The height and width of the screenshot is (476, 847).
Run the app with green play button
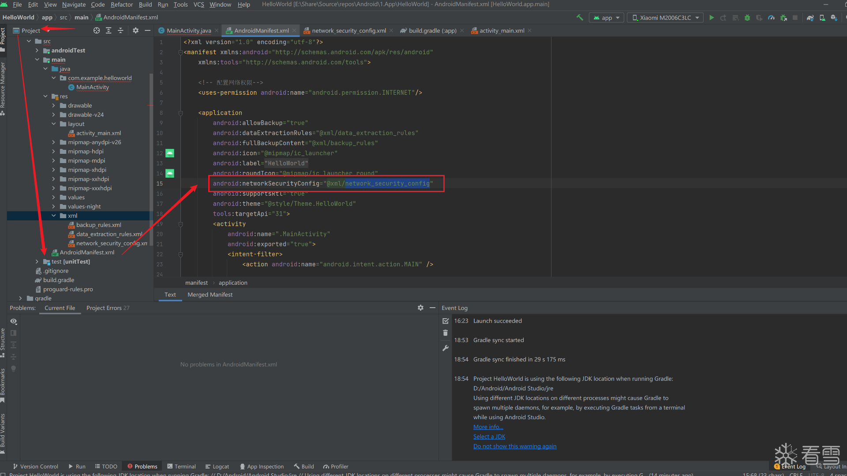(x=712, y=18)
